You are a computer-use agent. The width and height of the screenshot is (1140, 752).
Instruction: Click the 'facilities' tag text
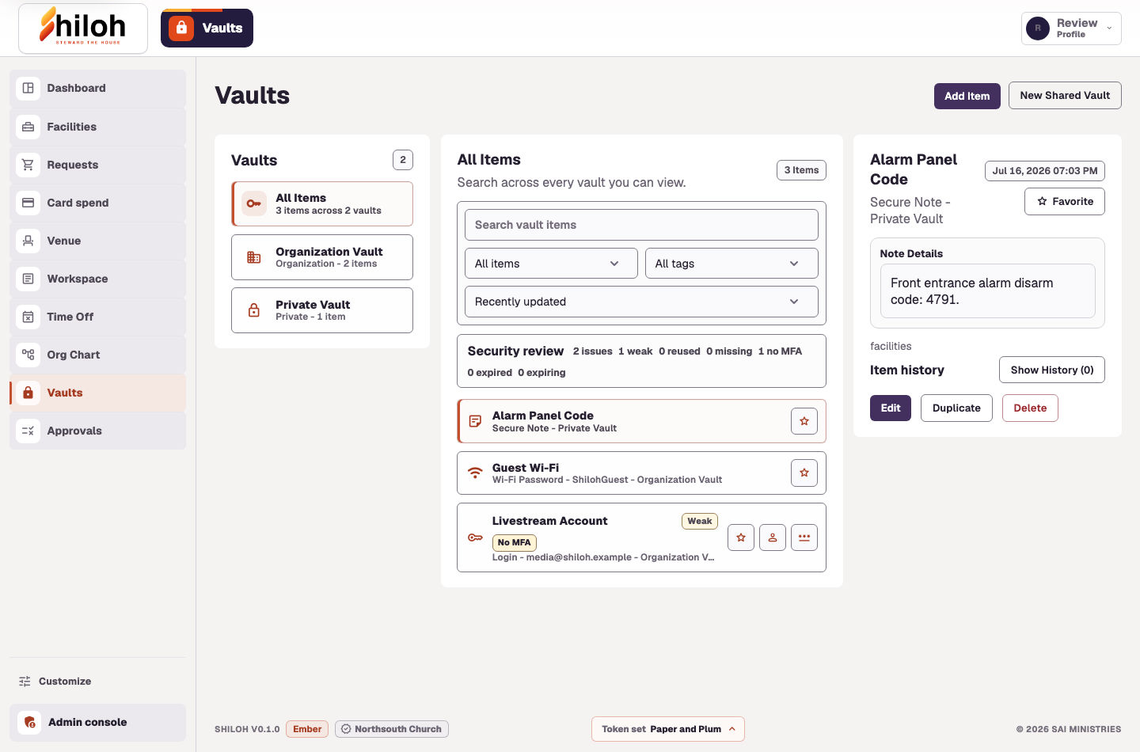click(x=891, y=346)
